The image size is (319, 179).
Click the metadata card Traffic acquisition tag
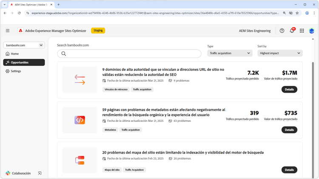(x=131, y=130)
